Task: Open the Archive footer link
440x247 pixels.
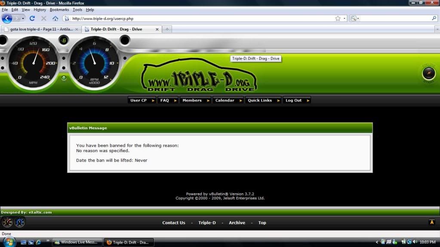Action: click(x=237, y=223)
